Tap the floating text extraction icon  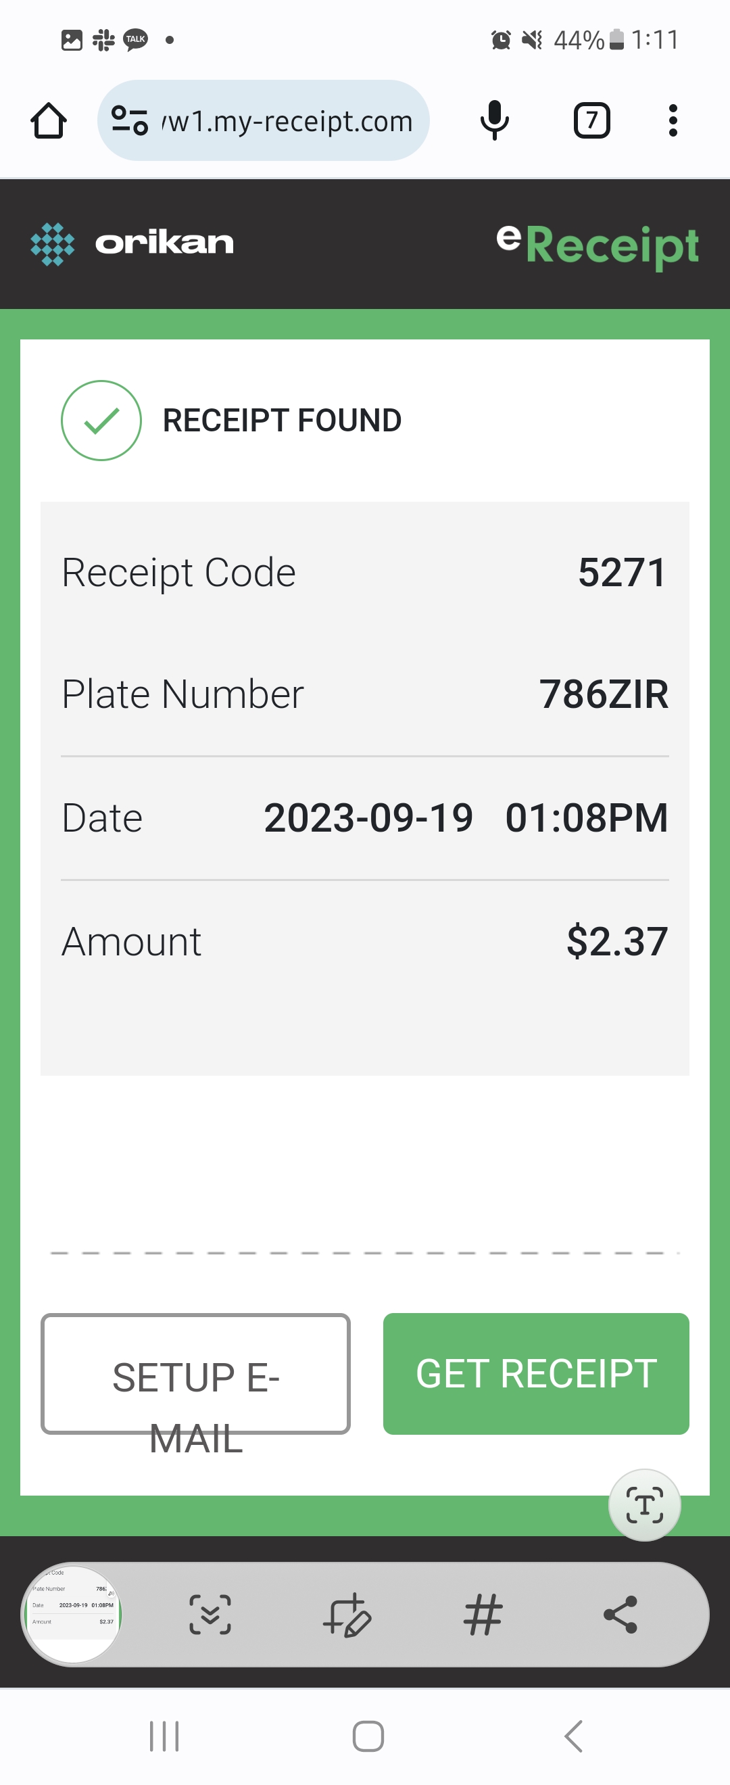click(644, 1505)
